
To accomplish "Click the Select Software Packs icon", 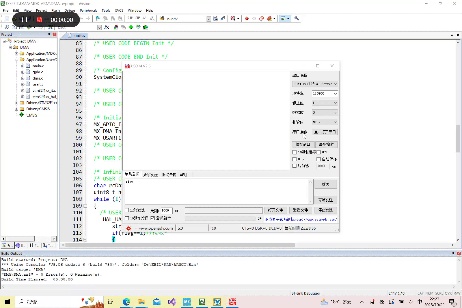I will click(138, 27).
